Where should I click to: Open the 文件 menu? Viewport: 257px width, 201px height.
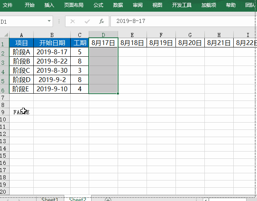[8, 5]
